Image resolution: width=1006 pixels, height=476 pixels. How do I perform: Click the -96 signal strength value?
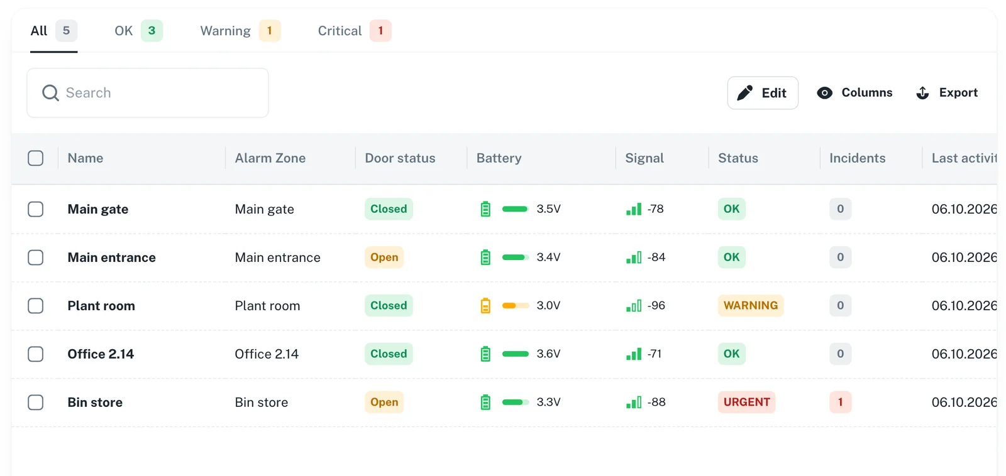(x=656, y=306)
